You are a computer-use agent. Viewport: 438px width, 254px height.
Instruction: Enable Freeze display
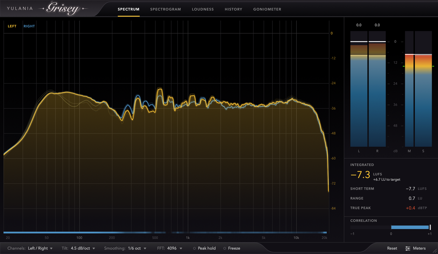pyautogui.click(x=232, y=248)
